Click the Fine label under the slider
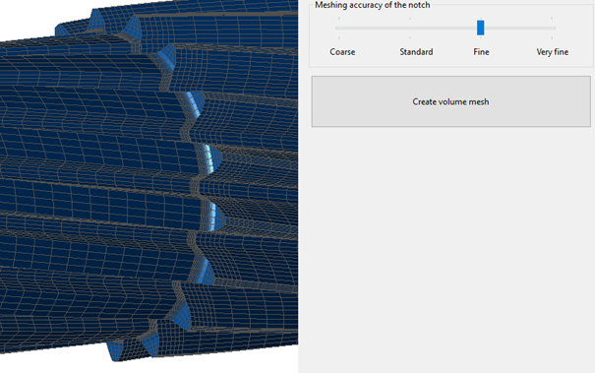 [x=481, y=52]
